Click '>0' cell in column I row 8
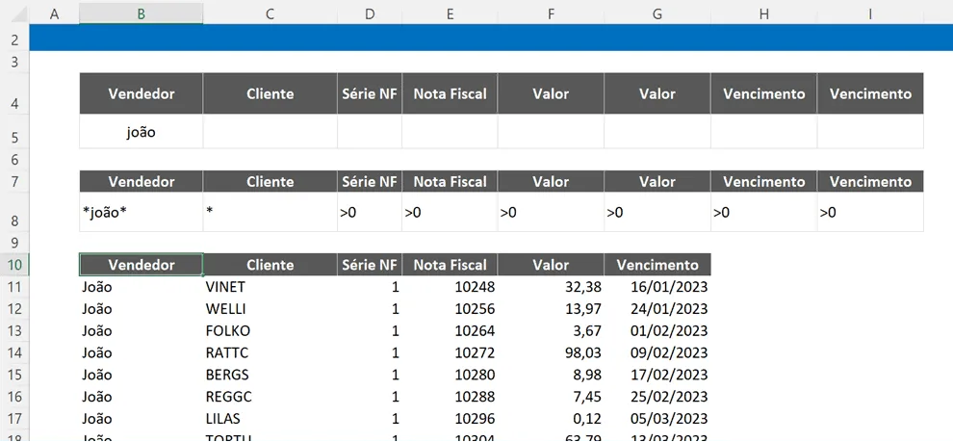Viewport: 953px width, 442px height. tap(870, 212)
